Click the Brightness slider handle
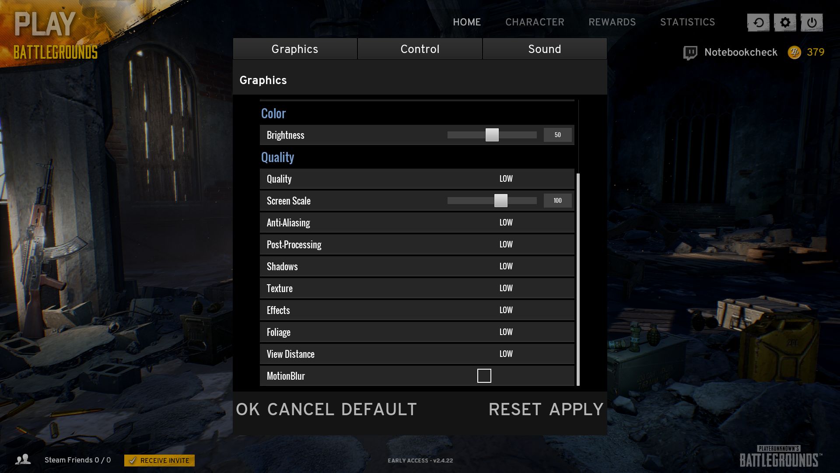 pos(492,135)
